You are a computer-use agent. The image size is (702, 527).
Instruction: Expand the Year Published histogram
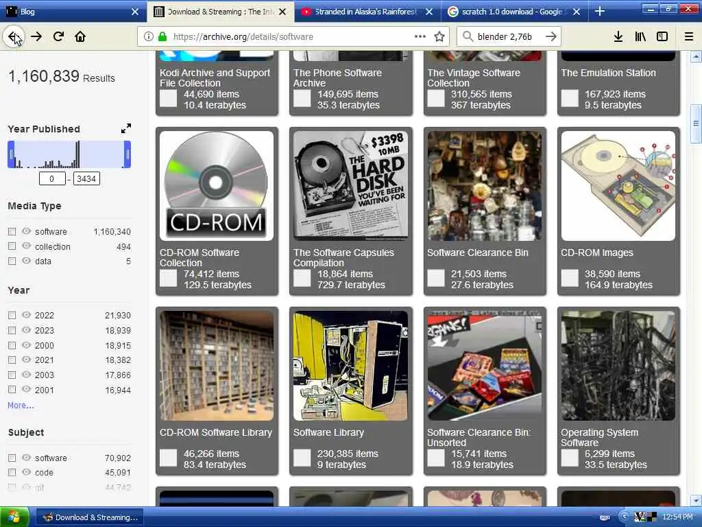[126, 128]
